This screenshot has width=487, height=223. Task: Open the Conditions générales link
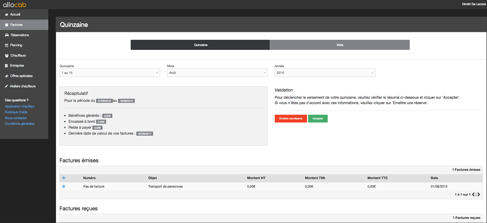click(x=20, y=124)
